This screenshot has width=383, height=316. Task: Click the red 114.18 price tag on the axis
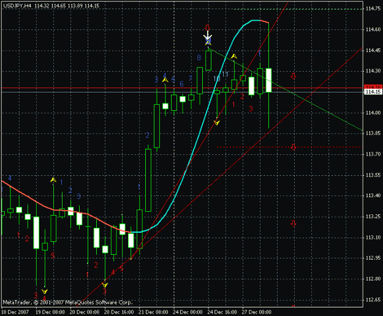(x=373, y=87)
